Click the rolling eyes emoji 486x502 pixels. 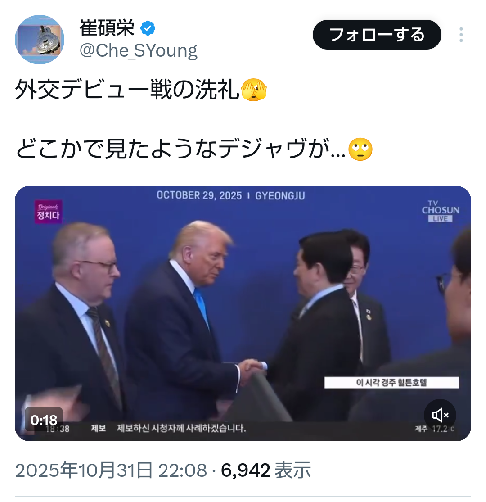point(360,149)
